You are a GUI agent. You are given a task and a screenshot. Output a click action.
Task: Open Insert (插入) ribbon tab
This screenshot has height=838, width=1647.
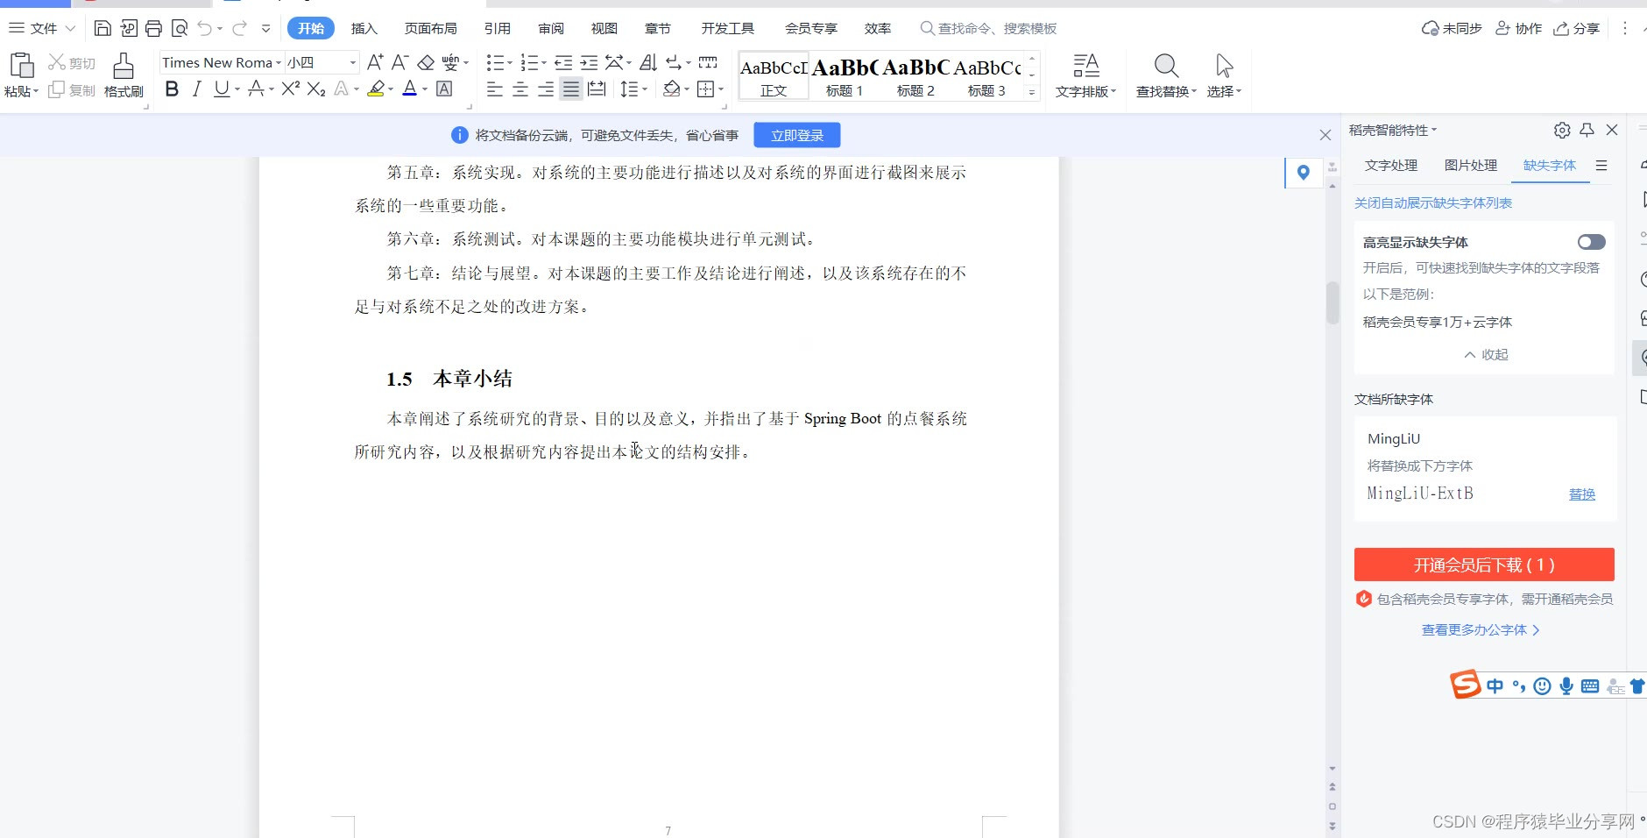pos(364,28)
